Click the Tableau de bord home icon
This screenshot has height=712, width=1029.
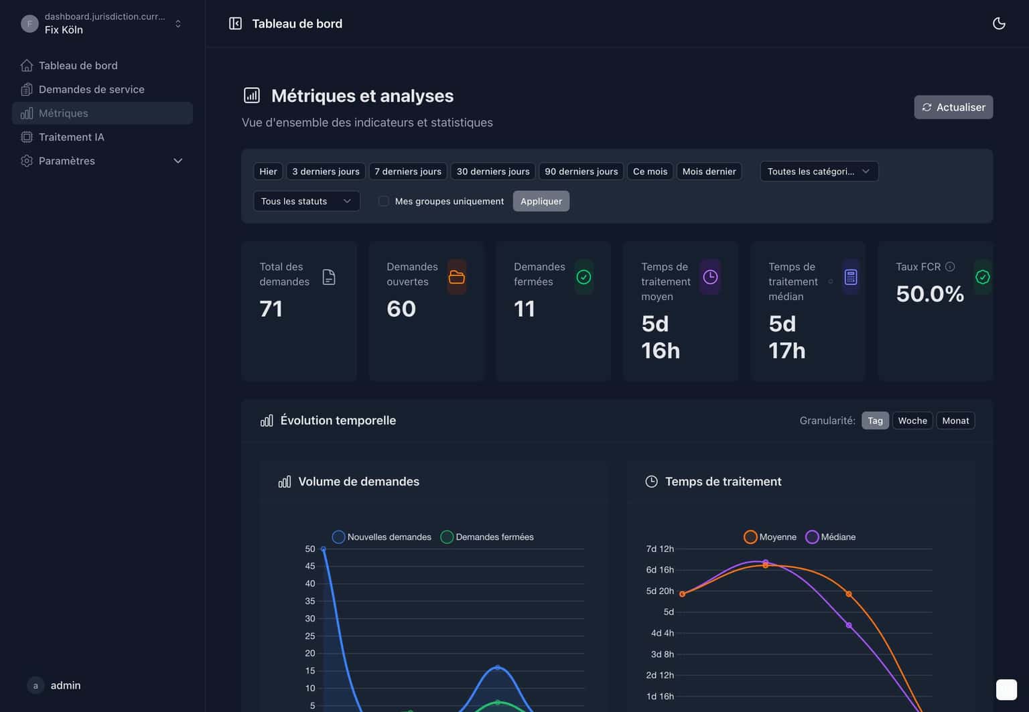click(27, 65)
